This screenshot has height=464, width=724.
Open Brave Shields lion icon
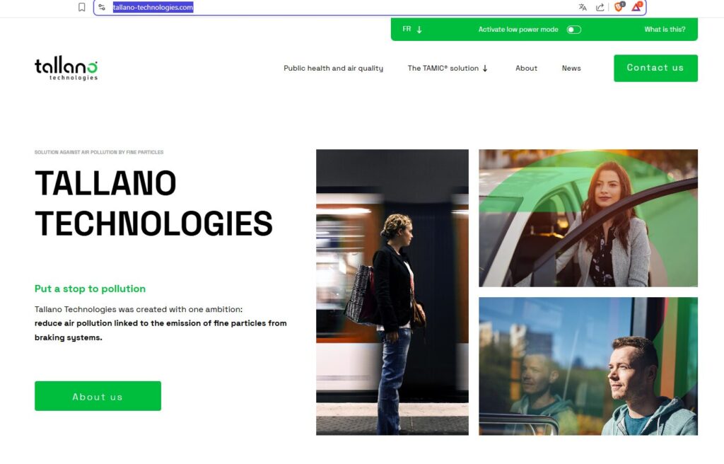coord(619,7)
